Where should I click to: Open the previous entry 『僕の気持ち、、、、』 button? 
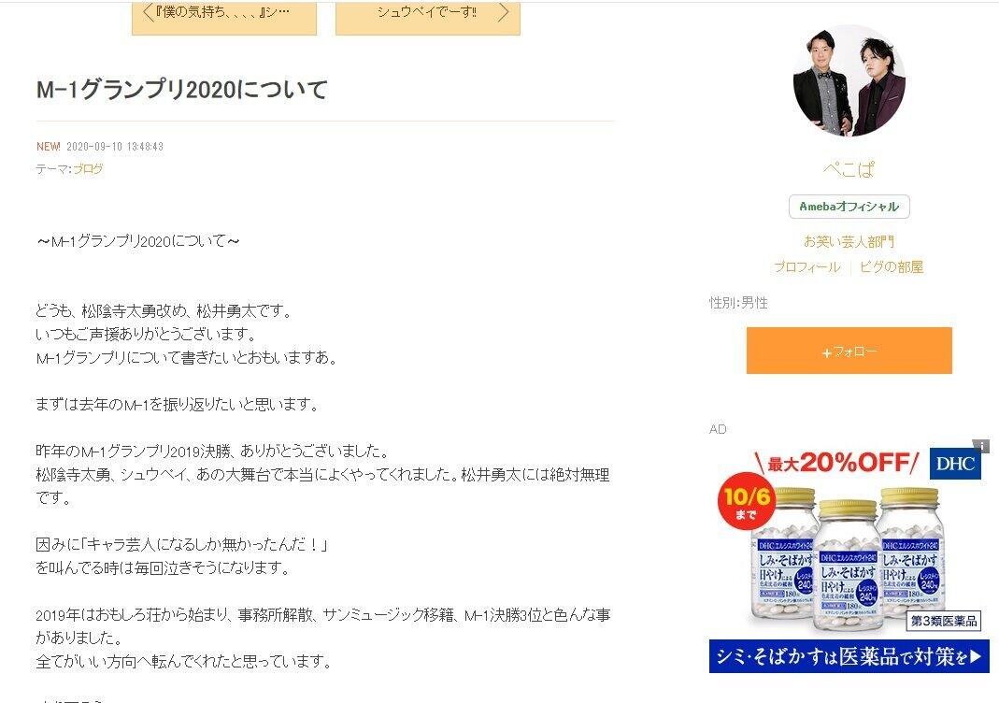coord(224,17)
